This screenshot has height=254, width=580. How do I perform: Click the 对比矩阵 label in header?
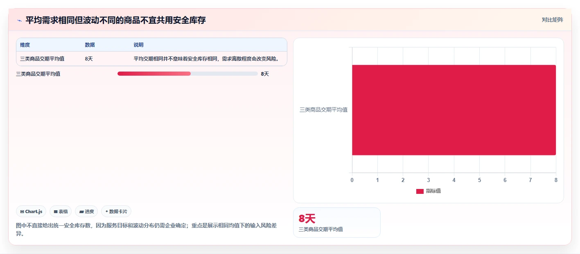(552, 20)
